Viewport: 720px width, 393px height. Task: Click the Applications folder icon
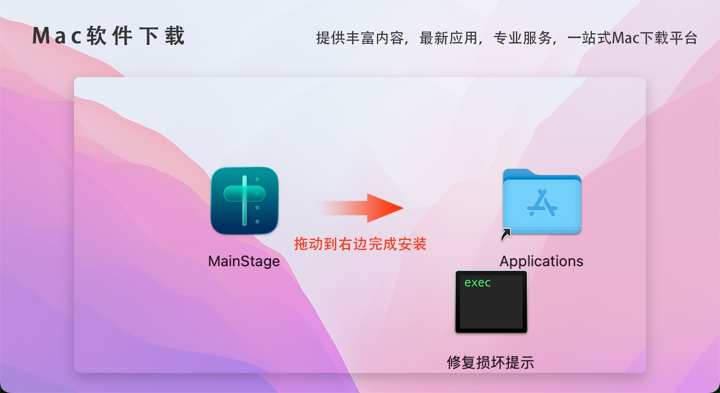pyautogui.click(x=542, y=201)
